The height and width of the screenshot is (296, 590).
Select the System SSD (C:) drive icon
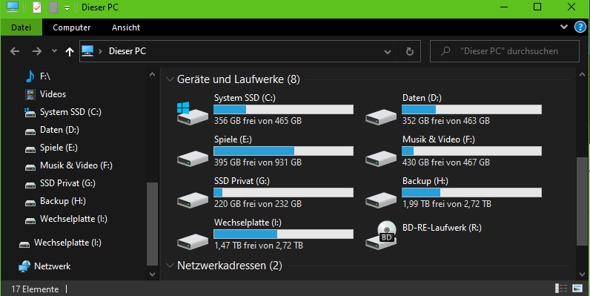192,113
